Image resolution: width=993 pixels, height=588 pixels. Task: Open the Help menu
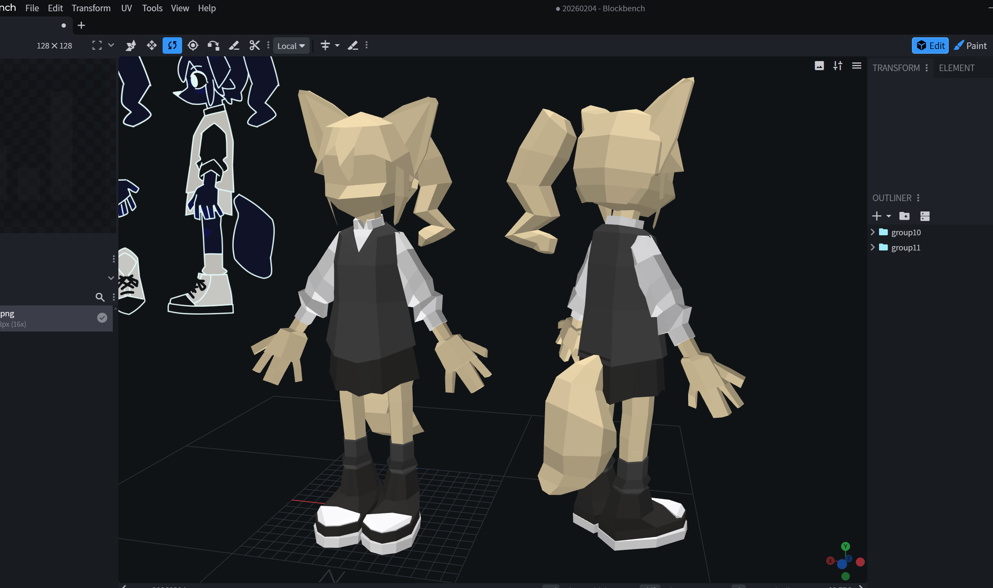(x=207, y=8)
